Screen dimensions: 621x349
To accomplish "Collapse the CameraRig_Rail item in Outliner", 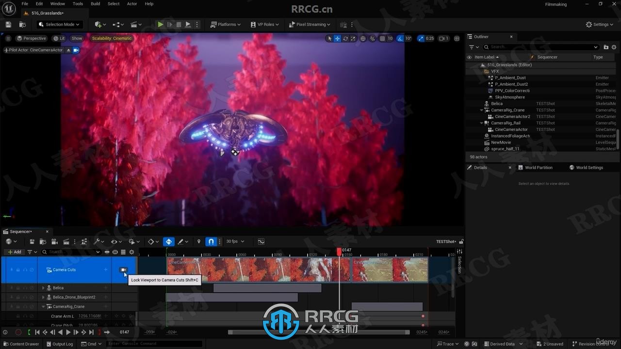I will point(482,123).
